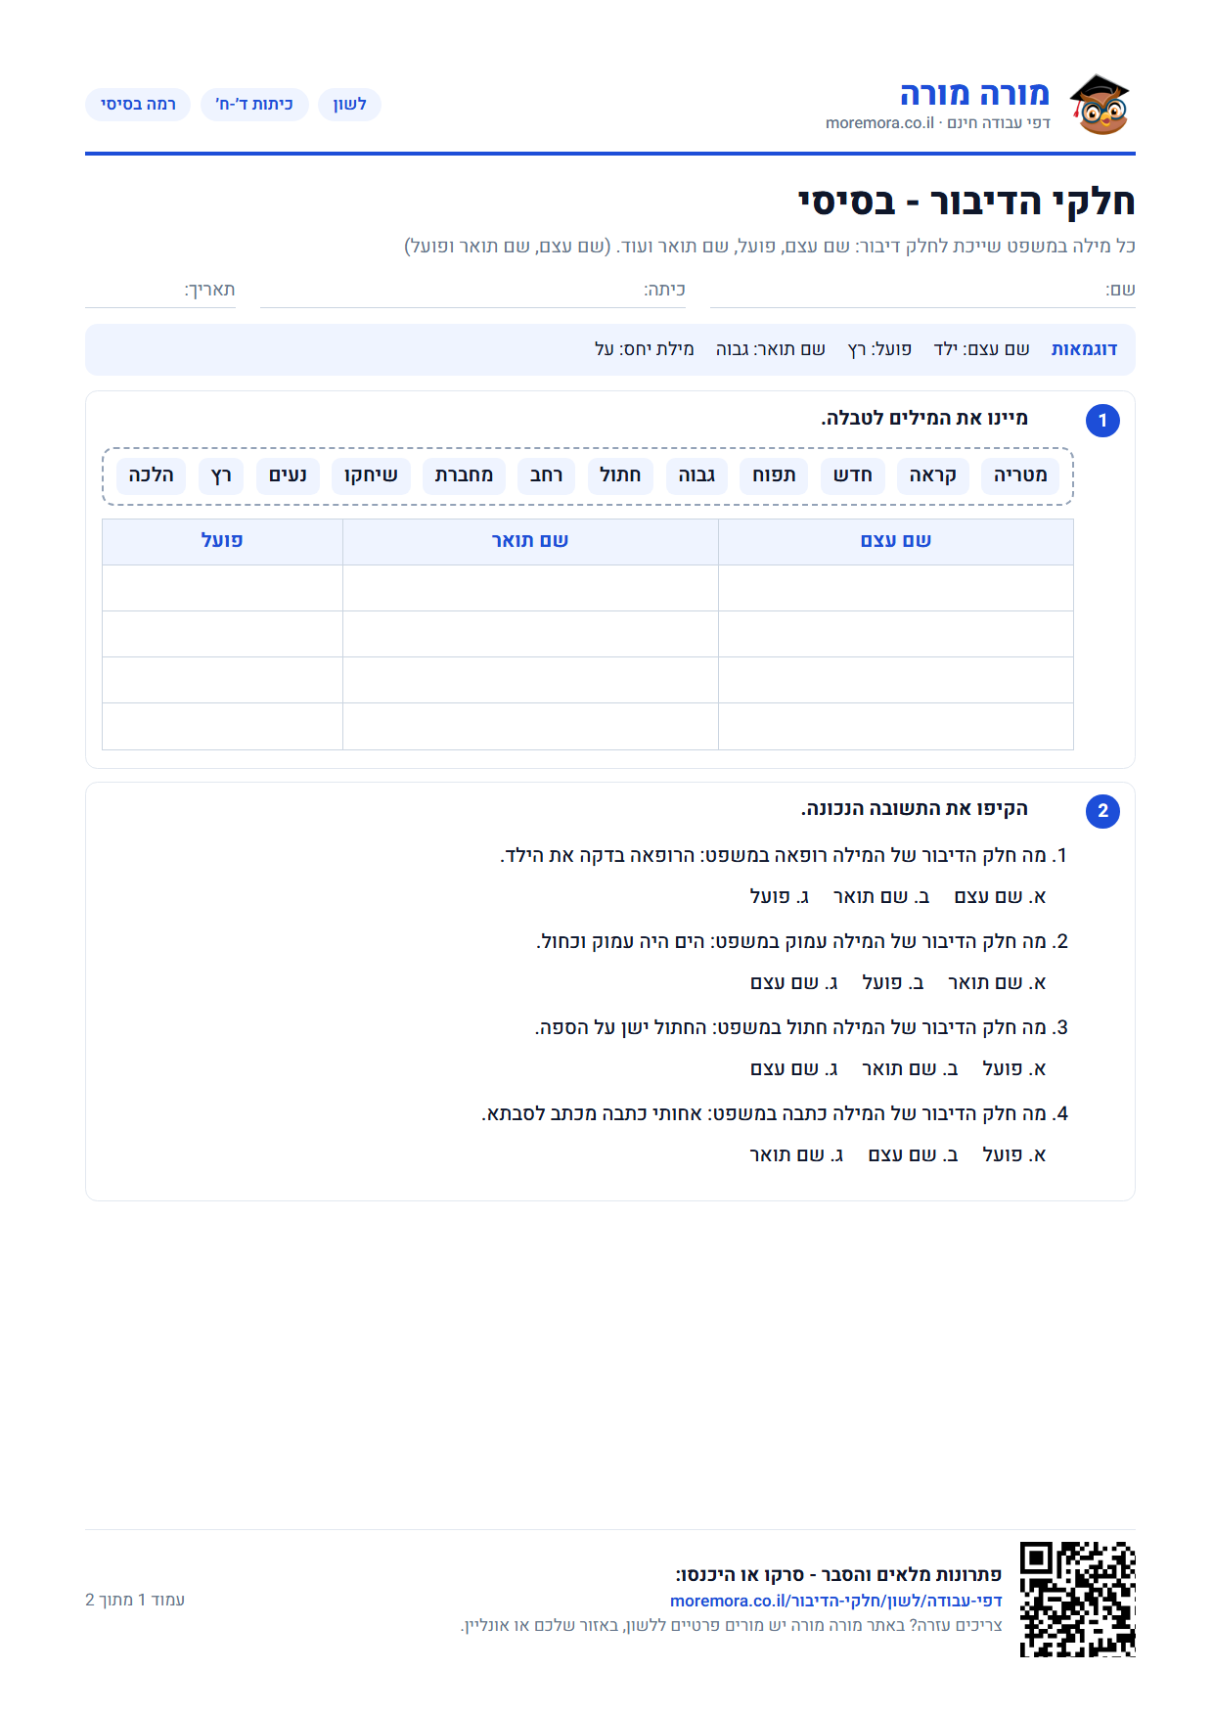This screenshot has height=1716, width=1213.
Task: Pick the word chip קראה
Action: (932, 475)
